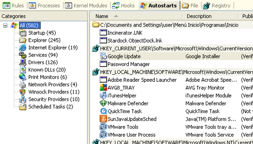
Task: Click the VMware User Process icon
Action: coord(103,135)
